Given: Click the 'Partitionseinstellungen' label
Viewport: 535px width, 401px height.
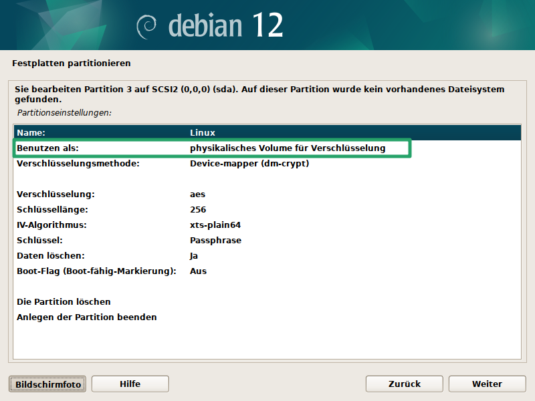Looking at the screenshot, I should [64, 113].
